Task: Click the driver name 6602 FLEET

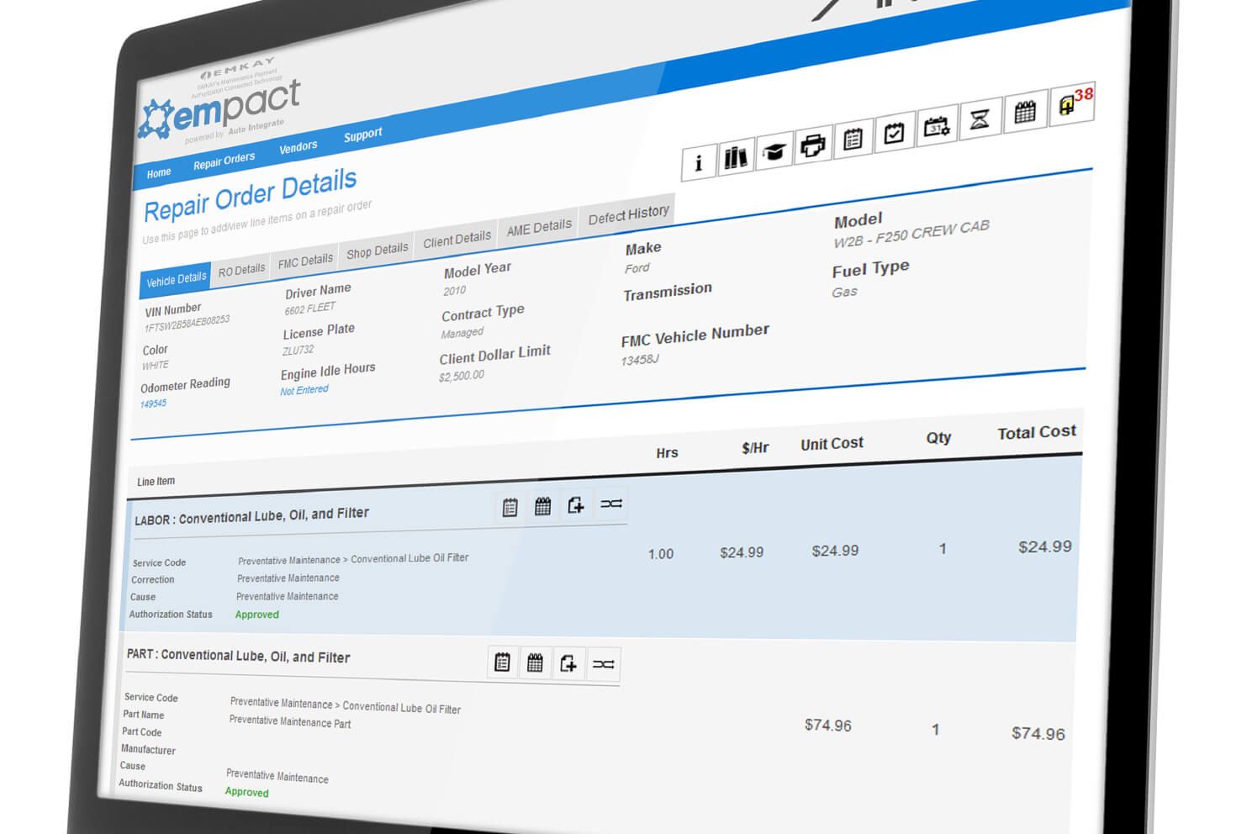Action: point(309,309)
